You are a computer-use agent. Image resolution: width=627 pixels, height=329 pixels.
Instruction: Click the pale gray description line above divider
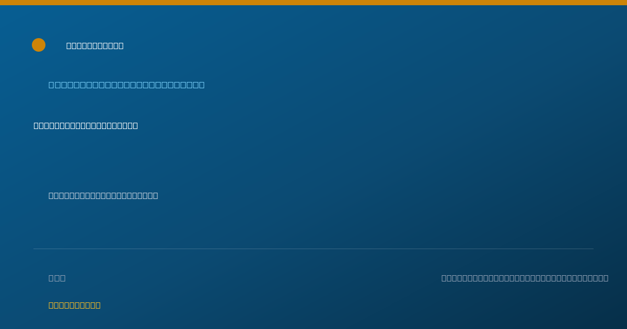(103, 196)
